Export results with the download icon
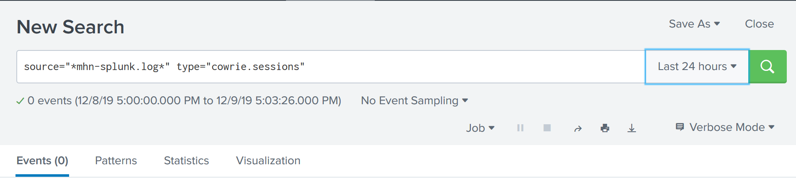 coord(632,128)
